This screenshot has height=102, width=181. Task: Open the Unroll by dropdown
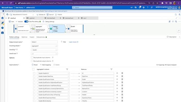pyautogui.click(x=44, y=50)
